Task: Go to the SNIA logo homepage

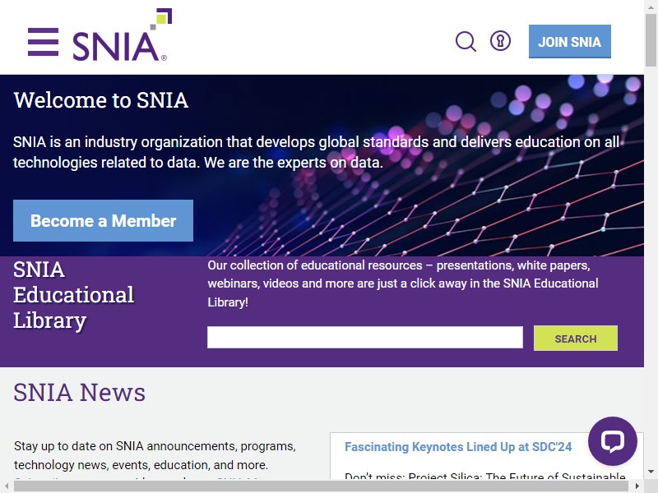Action: (x=122, y=35)
